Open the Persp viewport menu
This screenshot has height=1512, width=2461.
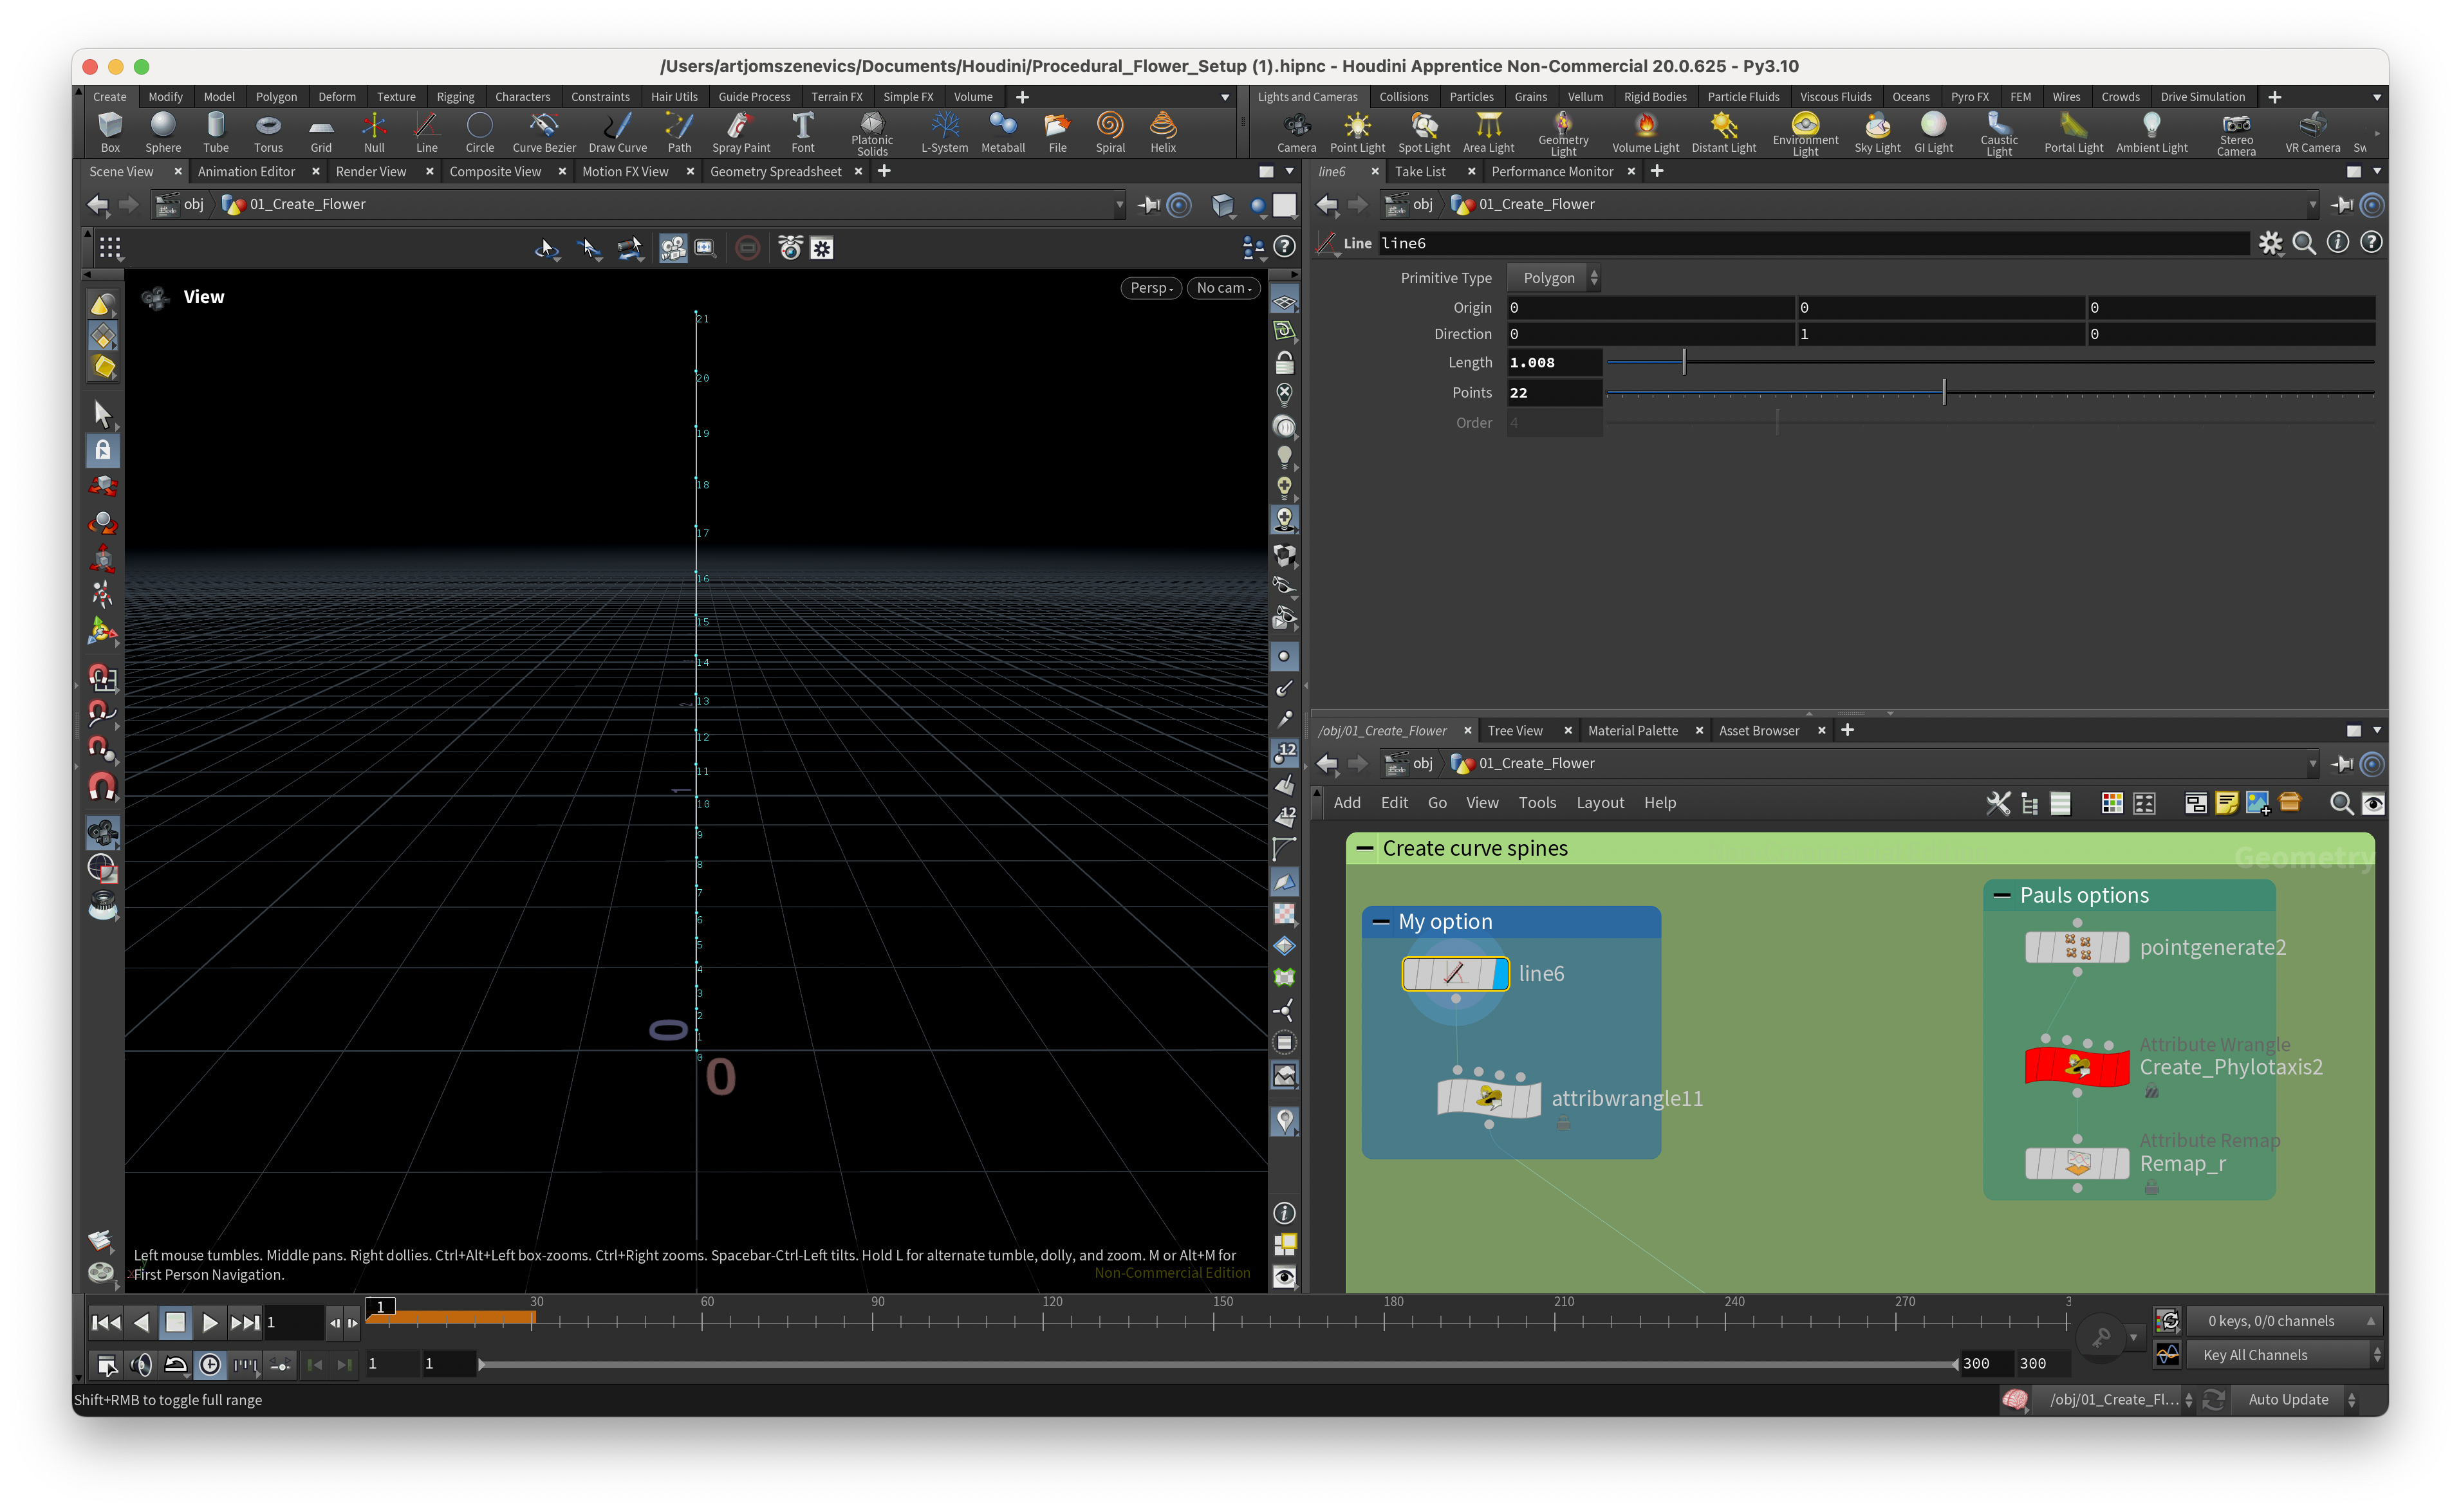(1151, 288)
